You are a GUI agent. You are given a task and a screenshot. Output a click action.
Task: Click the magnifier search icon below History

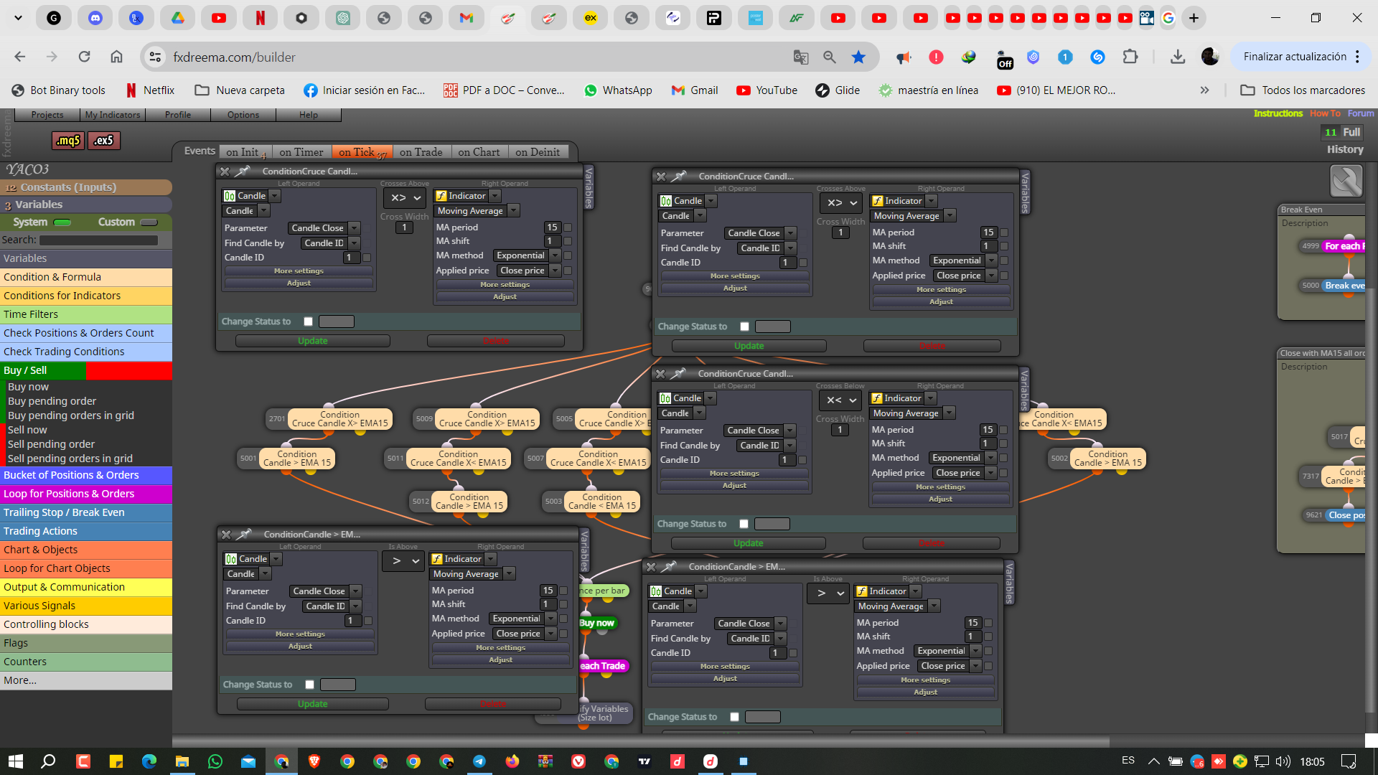pos(1346,181)
